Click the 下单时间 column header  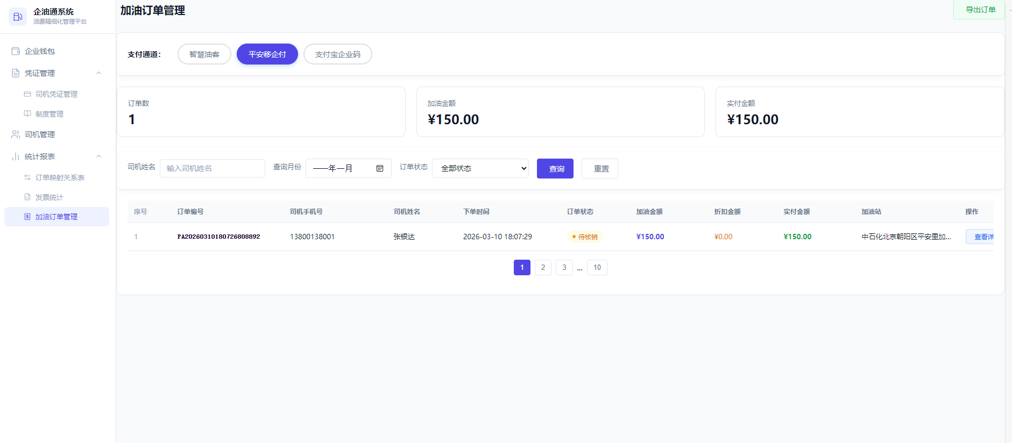[476, 212]
